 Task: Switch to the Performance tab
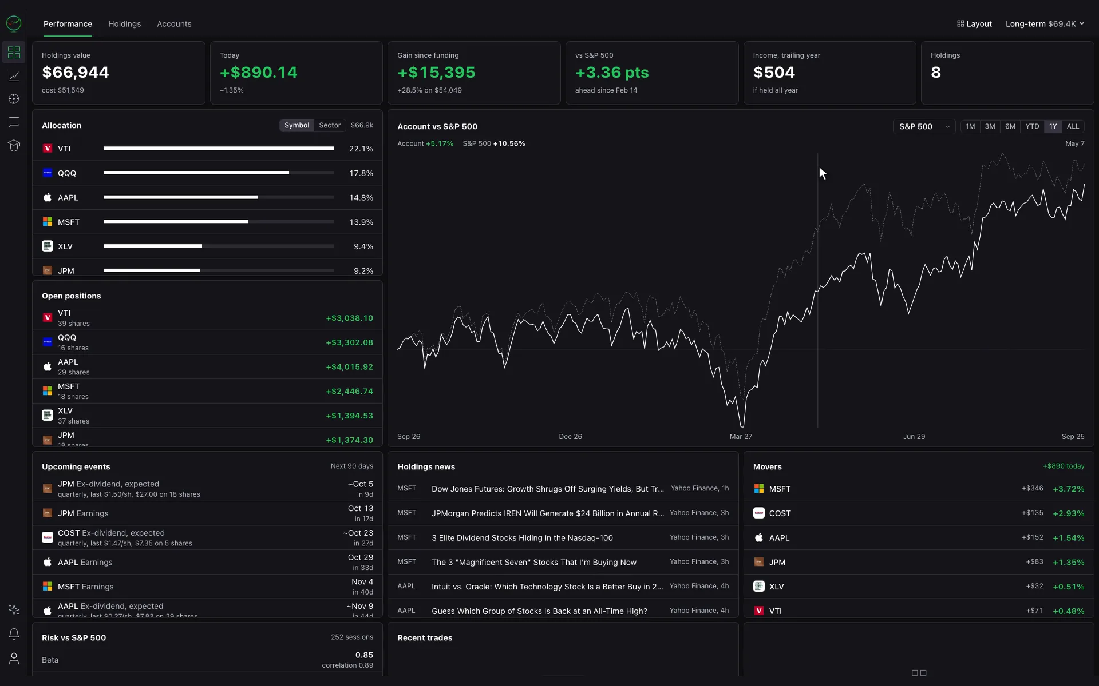point(68,24)
